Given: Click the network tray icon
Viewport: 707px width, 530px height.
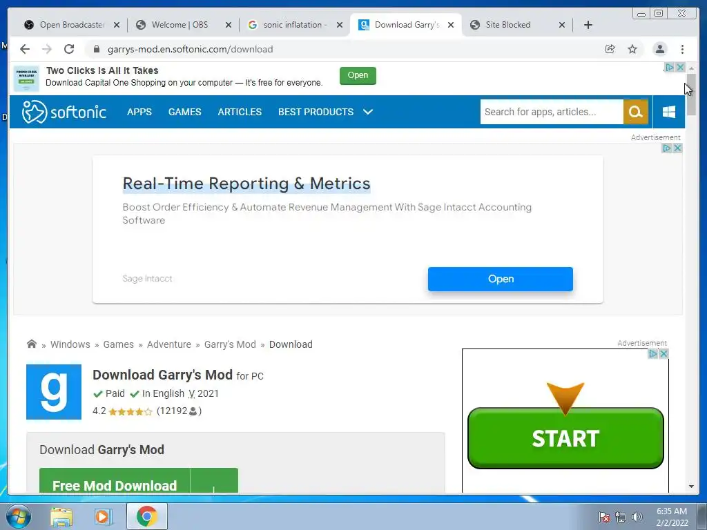Looking at the screenshot, I should (621, 517).
